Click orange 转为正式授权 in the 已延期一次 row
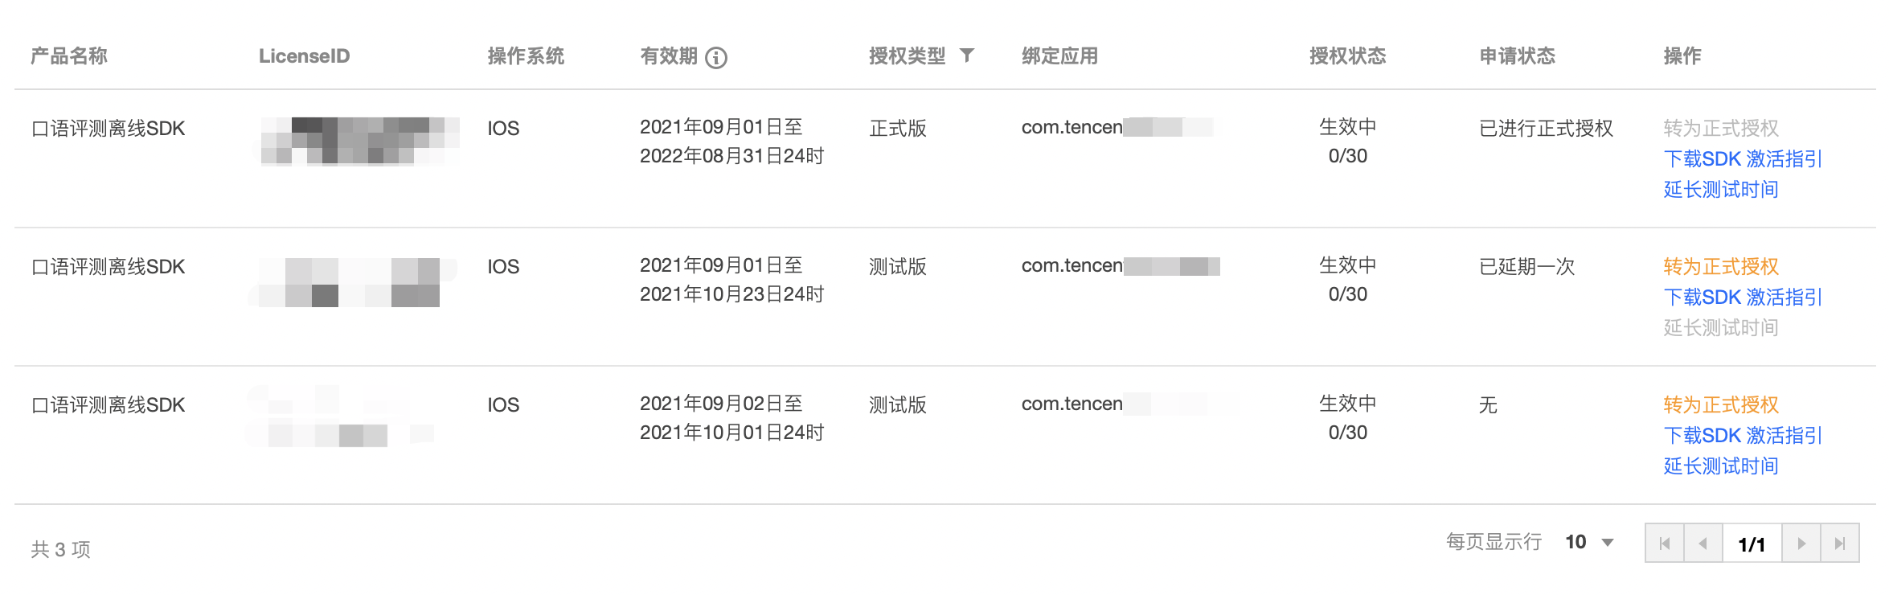 click(x=1721, y=267)
